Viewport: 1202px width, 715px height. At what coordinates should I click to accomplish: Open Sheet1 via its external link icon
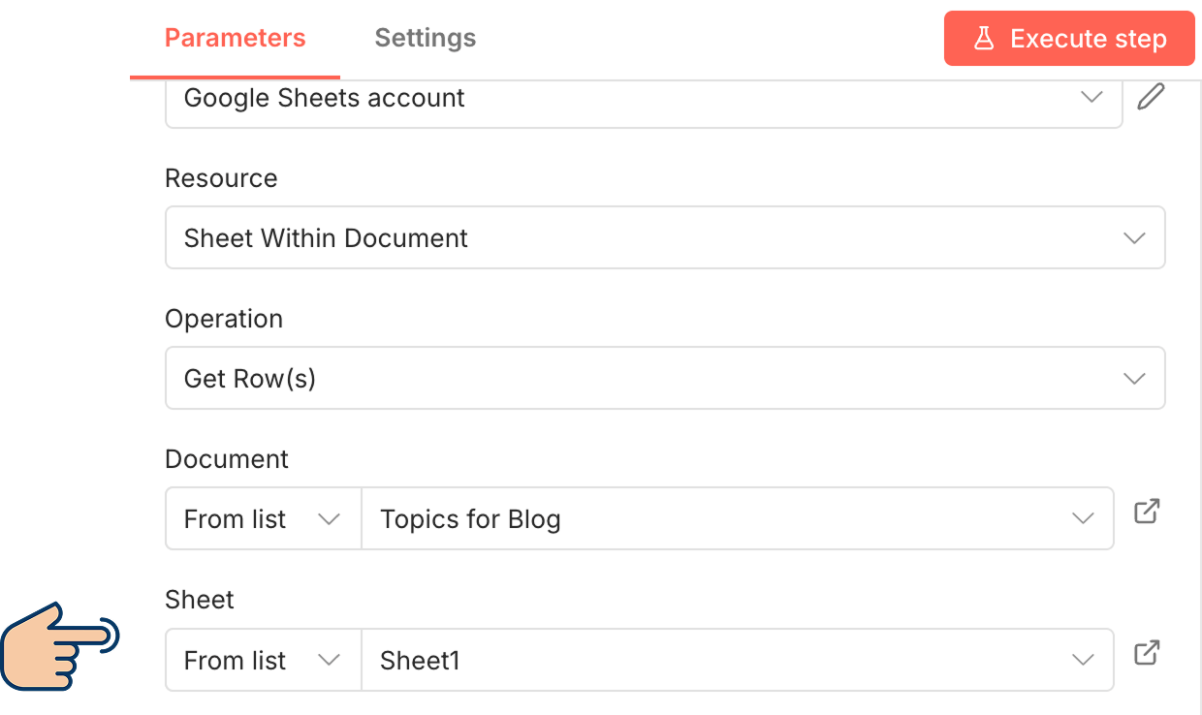click(1147, 652)
